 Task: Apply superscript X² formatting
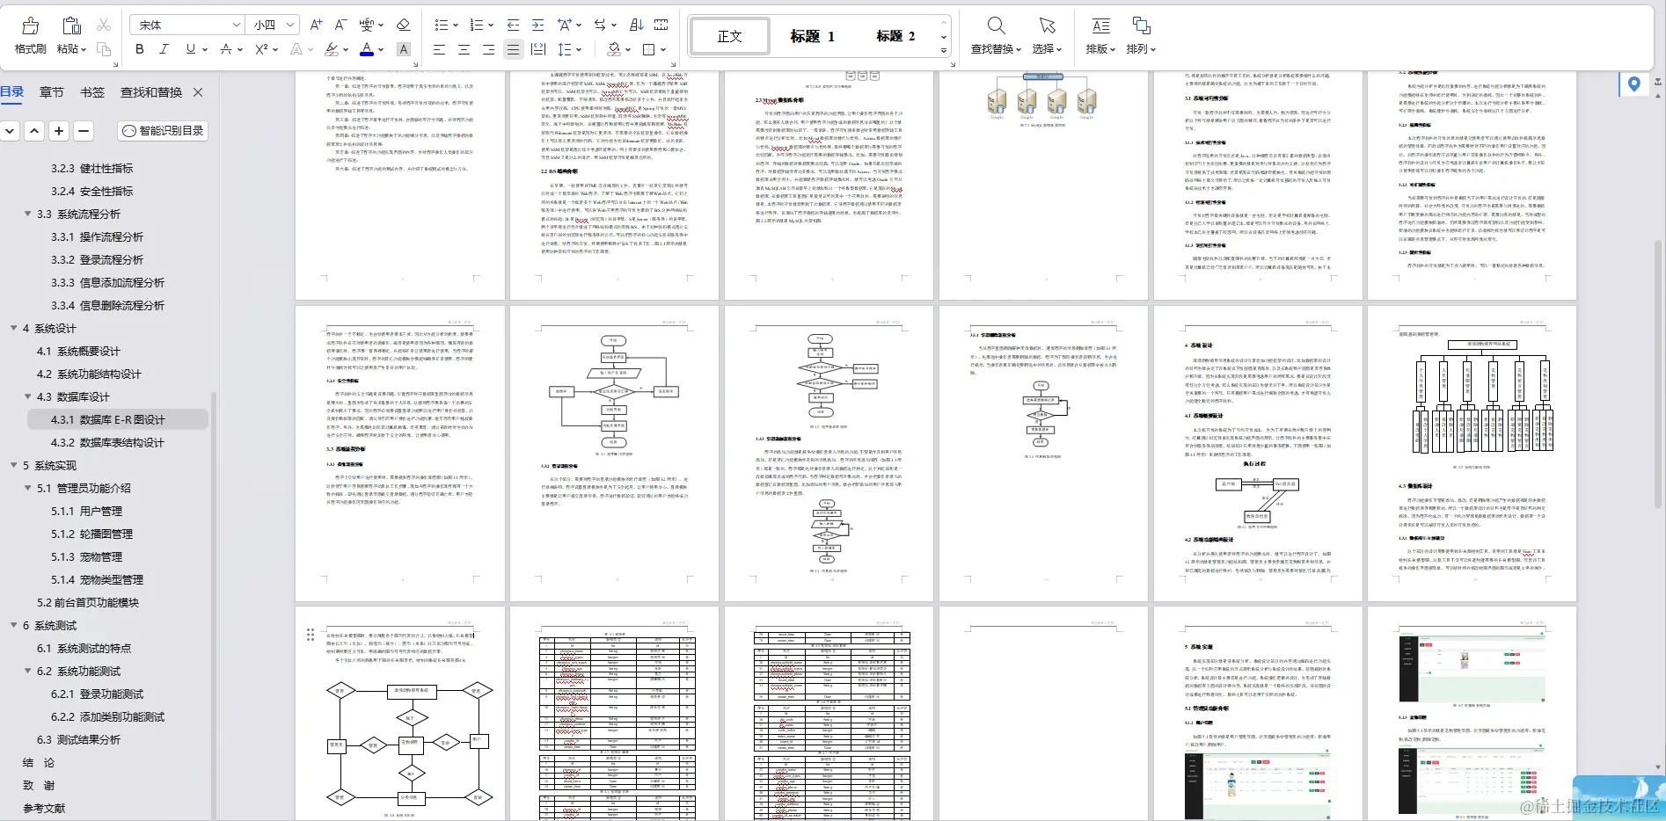tap(261, 49)
